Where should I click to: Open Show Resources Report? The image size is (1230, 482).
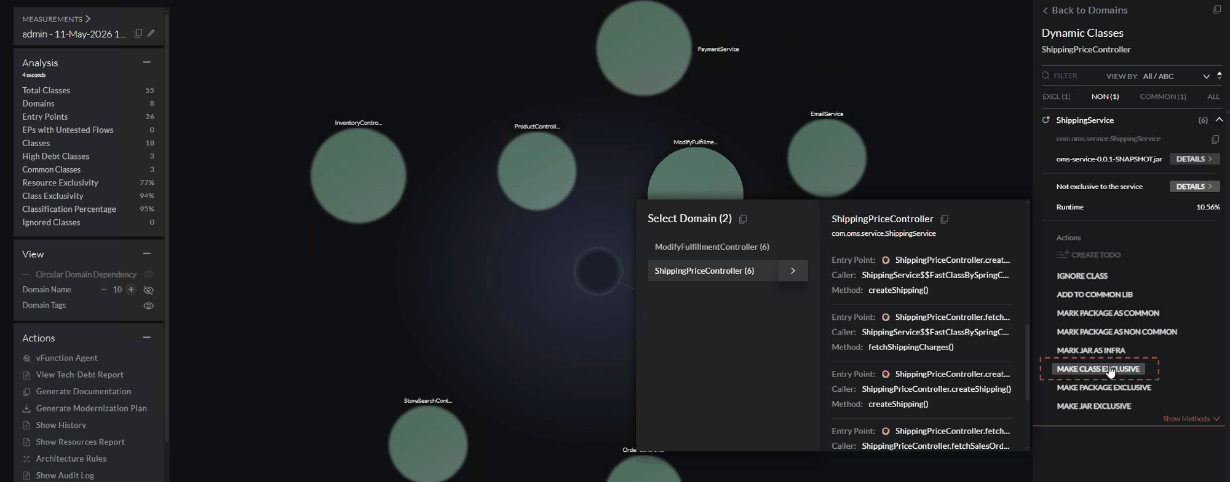[80, 441]
